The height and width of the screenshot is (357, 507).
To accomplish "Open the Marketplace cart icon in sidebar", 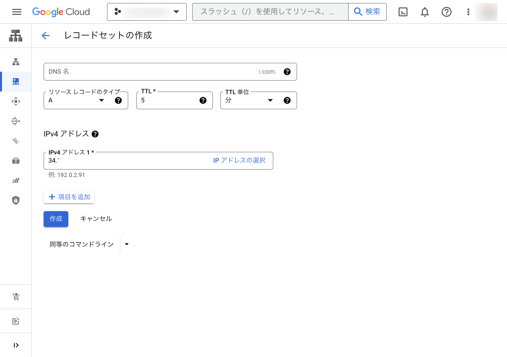I will pos(16,297).
